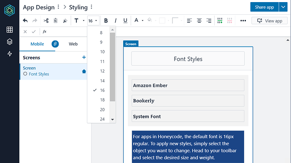The width and height of the screenshot is (291, 163).
Task: Select the Font Styles object in screen tree
Action: [x=39, y=74]
